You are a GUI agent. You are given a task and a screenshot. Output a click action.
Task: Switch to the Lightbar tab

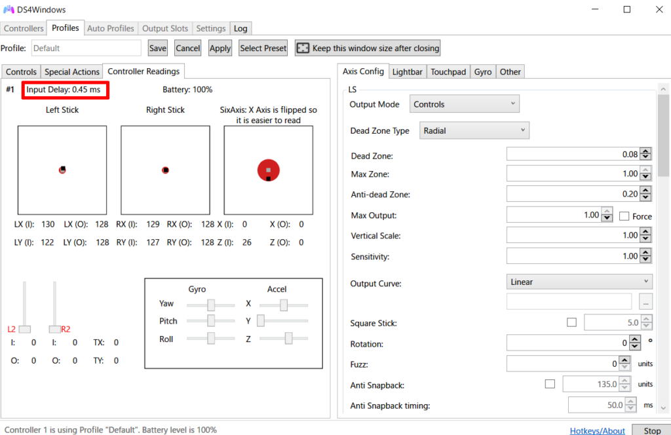(407, 71)
